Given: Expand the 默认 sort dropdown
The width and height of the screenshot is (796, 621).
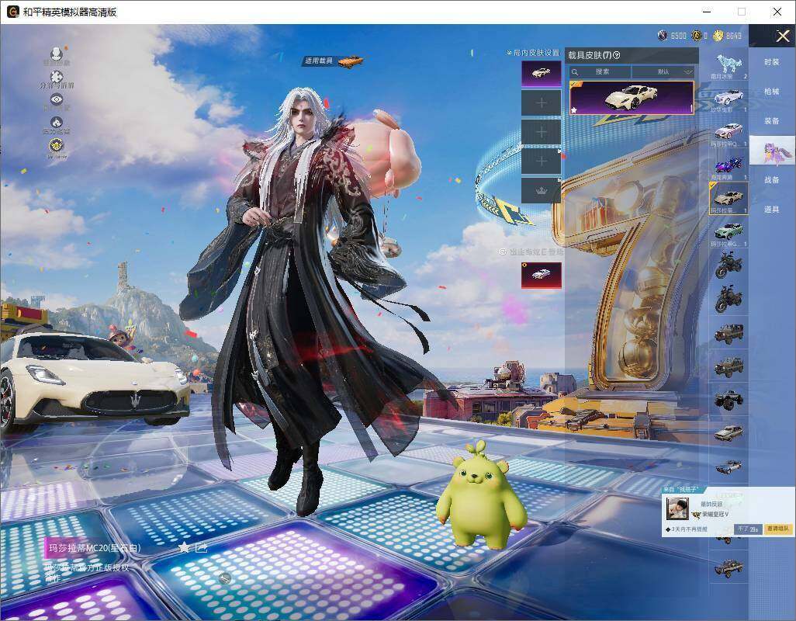Looking at the screenshot, I should coord(663,71).
